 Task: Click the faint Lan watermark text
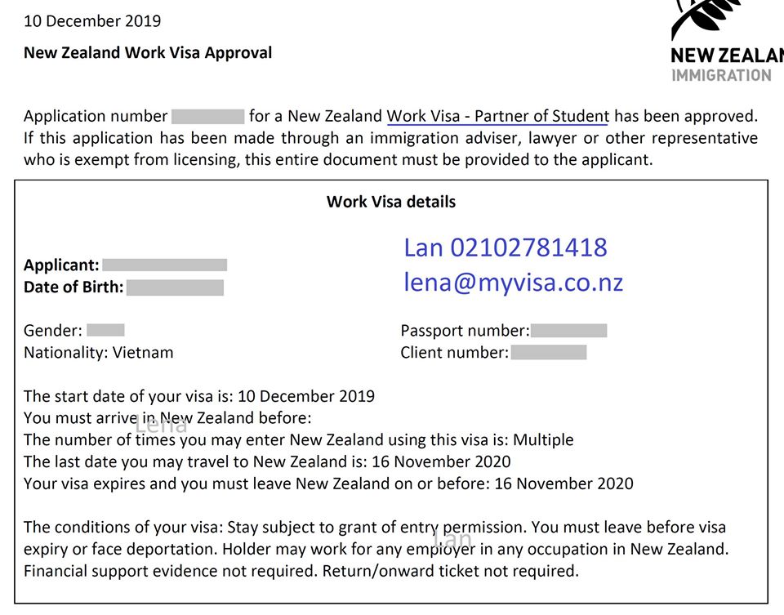(x=452, y=539)
